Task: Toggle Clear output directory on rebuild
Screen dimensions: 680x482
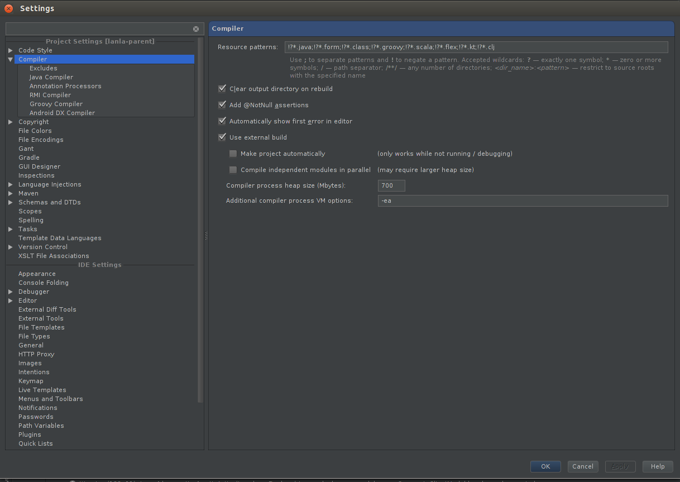Action: tap(222, 89)
